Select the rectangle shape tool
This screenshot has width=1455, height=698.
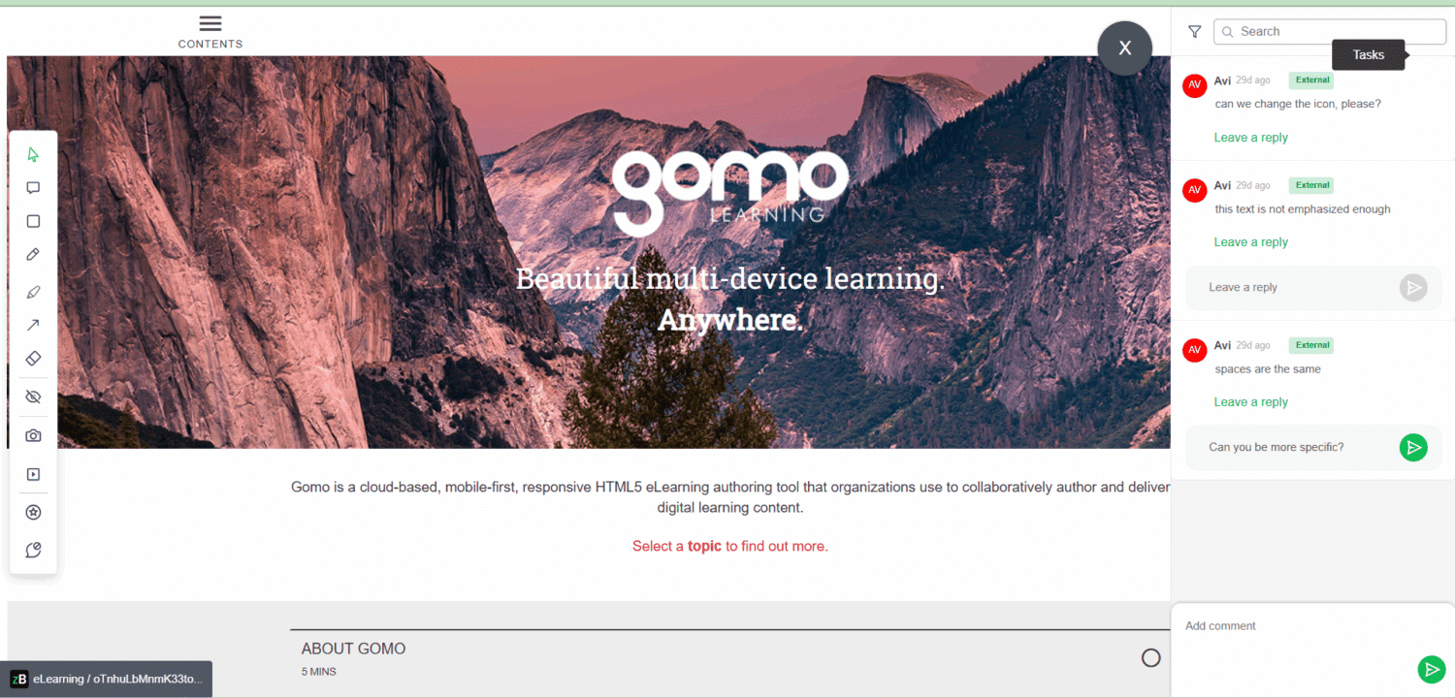[x=33, y=221]
